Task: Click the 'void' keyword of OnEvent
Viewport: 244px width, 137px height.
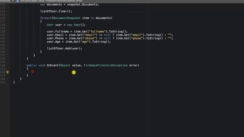Action: pyautogui.click(x=42, y=65)
